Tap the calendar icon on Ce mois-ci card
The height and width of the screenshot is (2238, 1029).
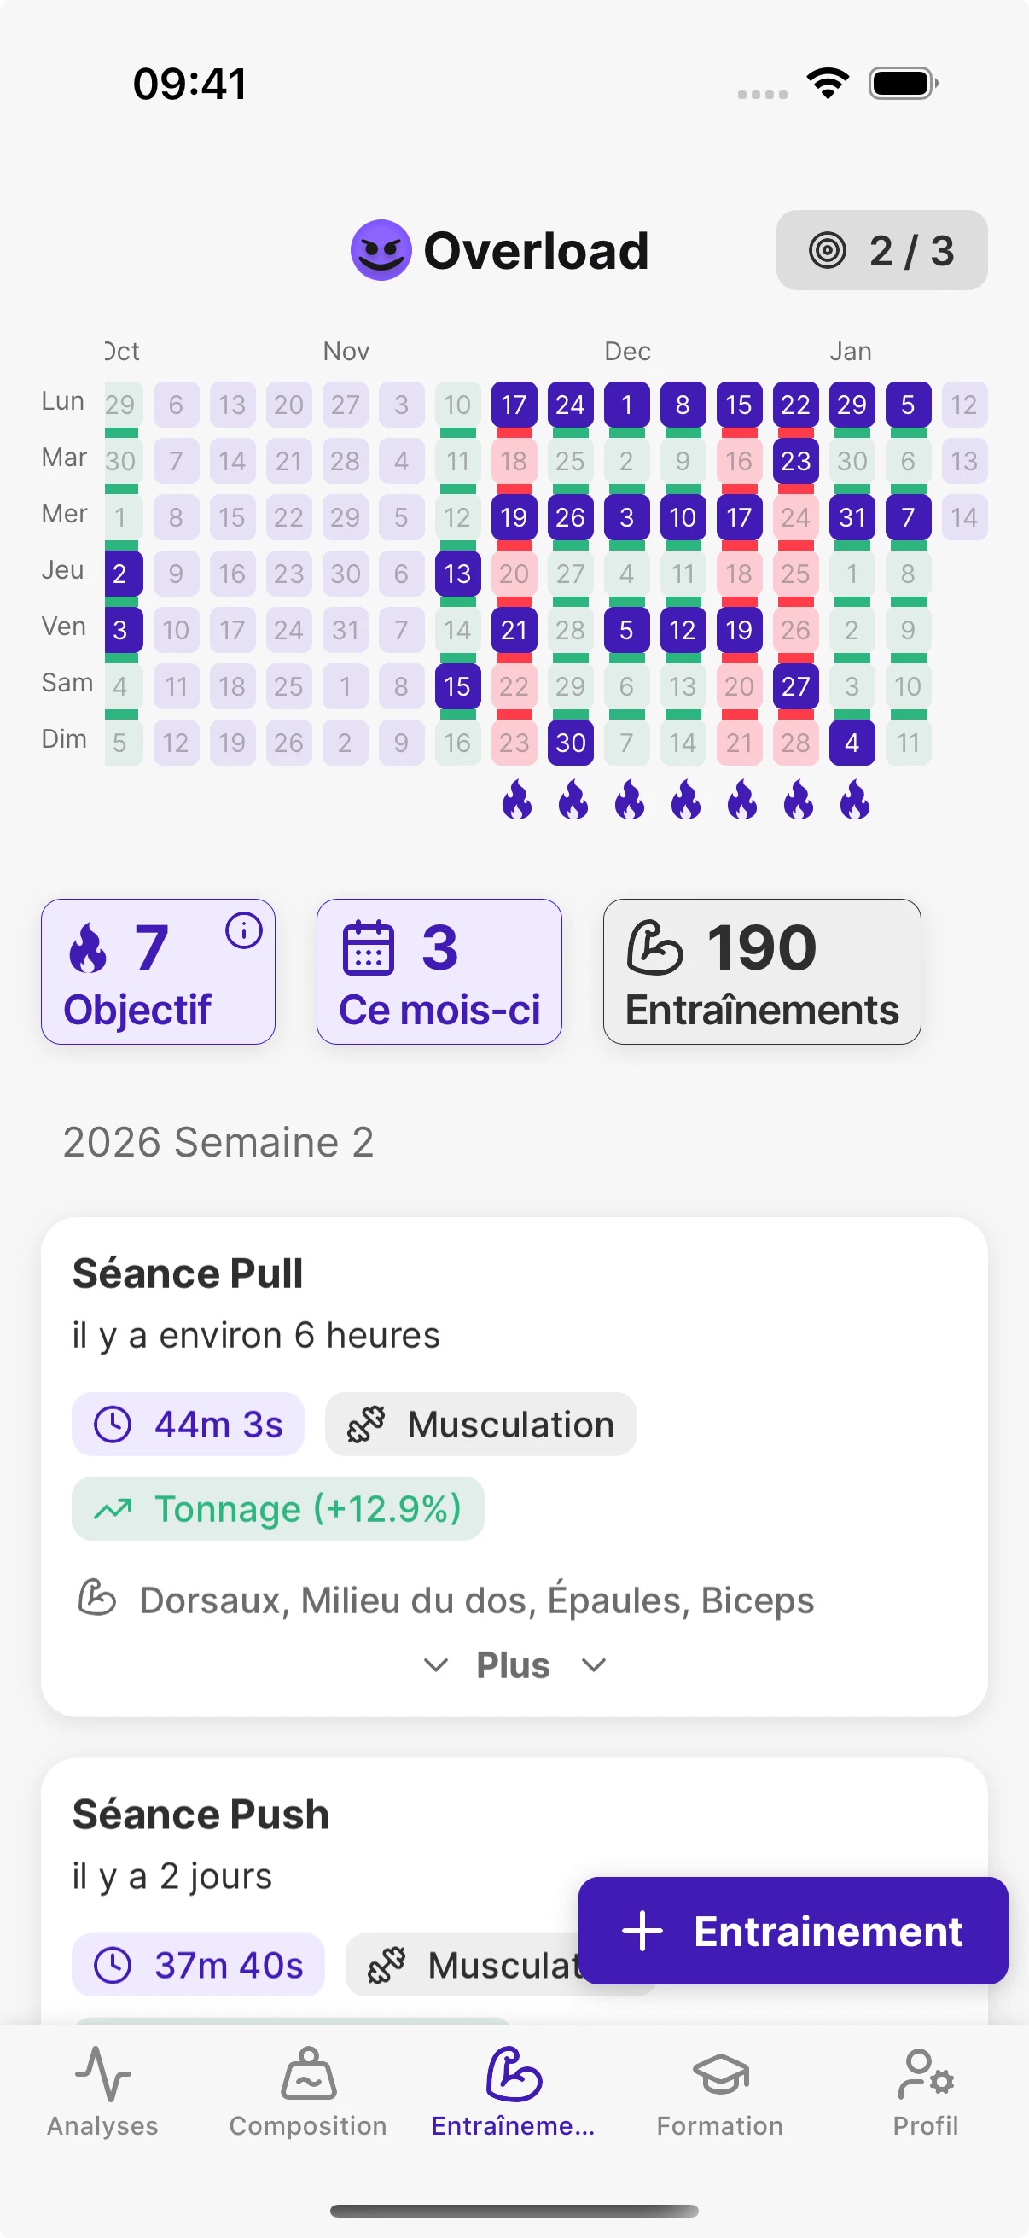369,947
